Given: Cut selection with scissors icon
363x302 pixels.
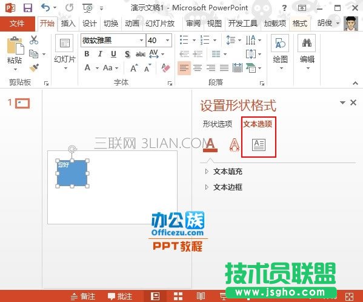Looking at the screenshot, I should [x=34, y=40].
